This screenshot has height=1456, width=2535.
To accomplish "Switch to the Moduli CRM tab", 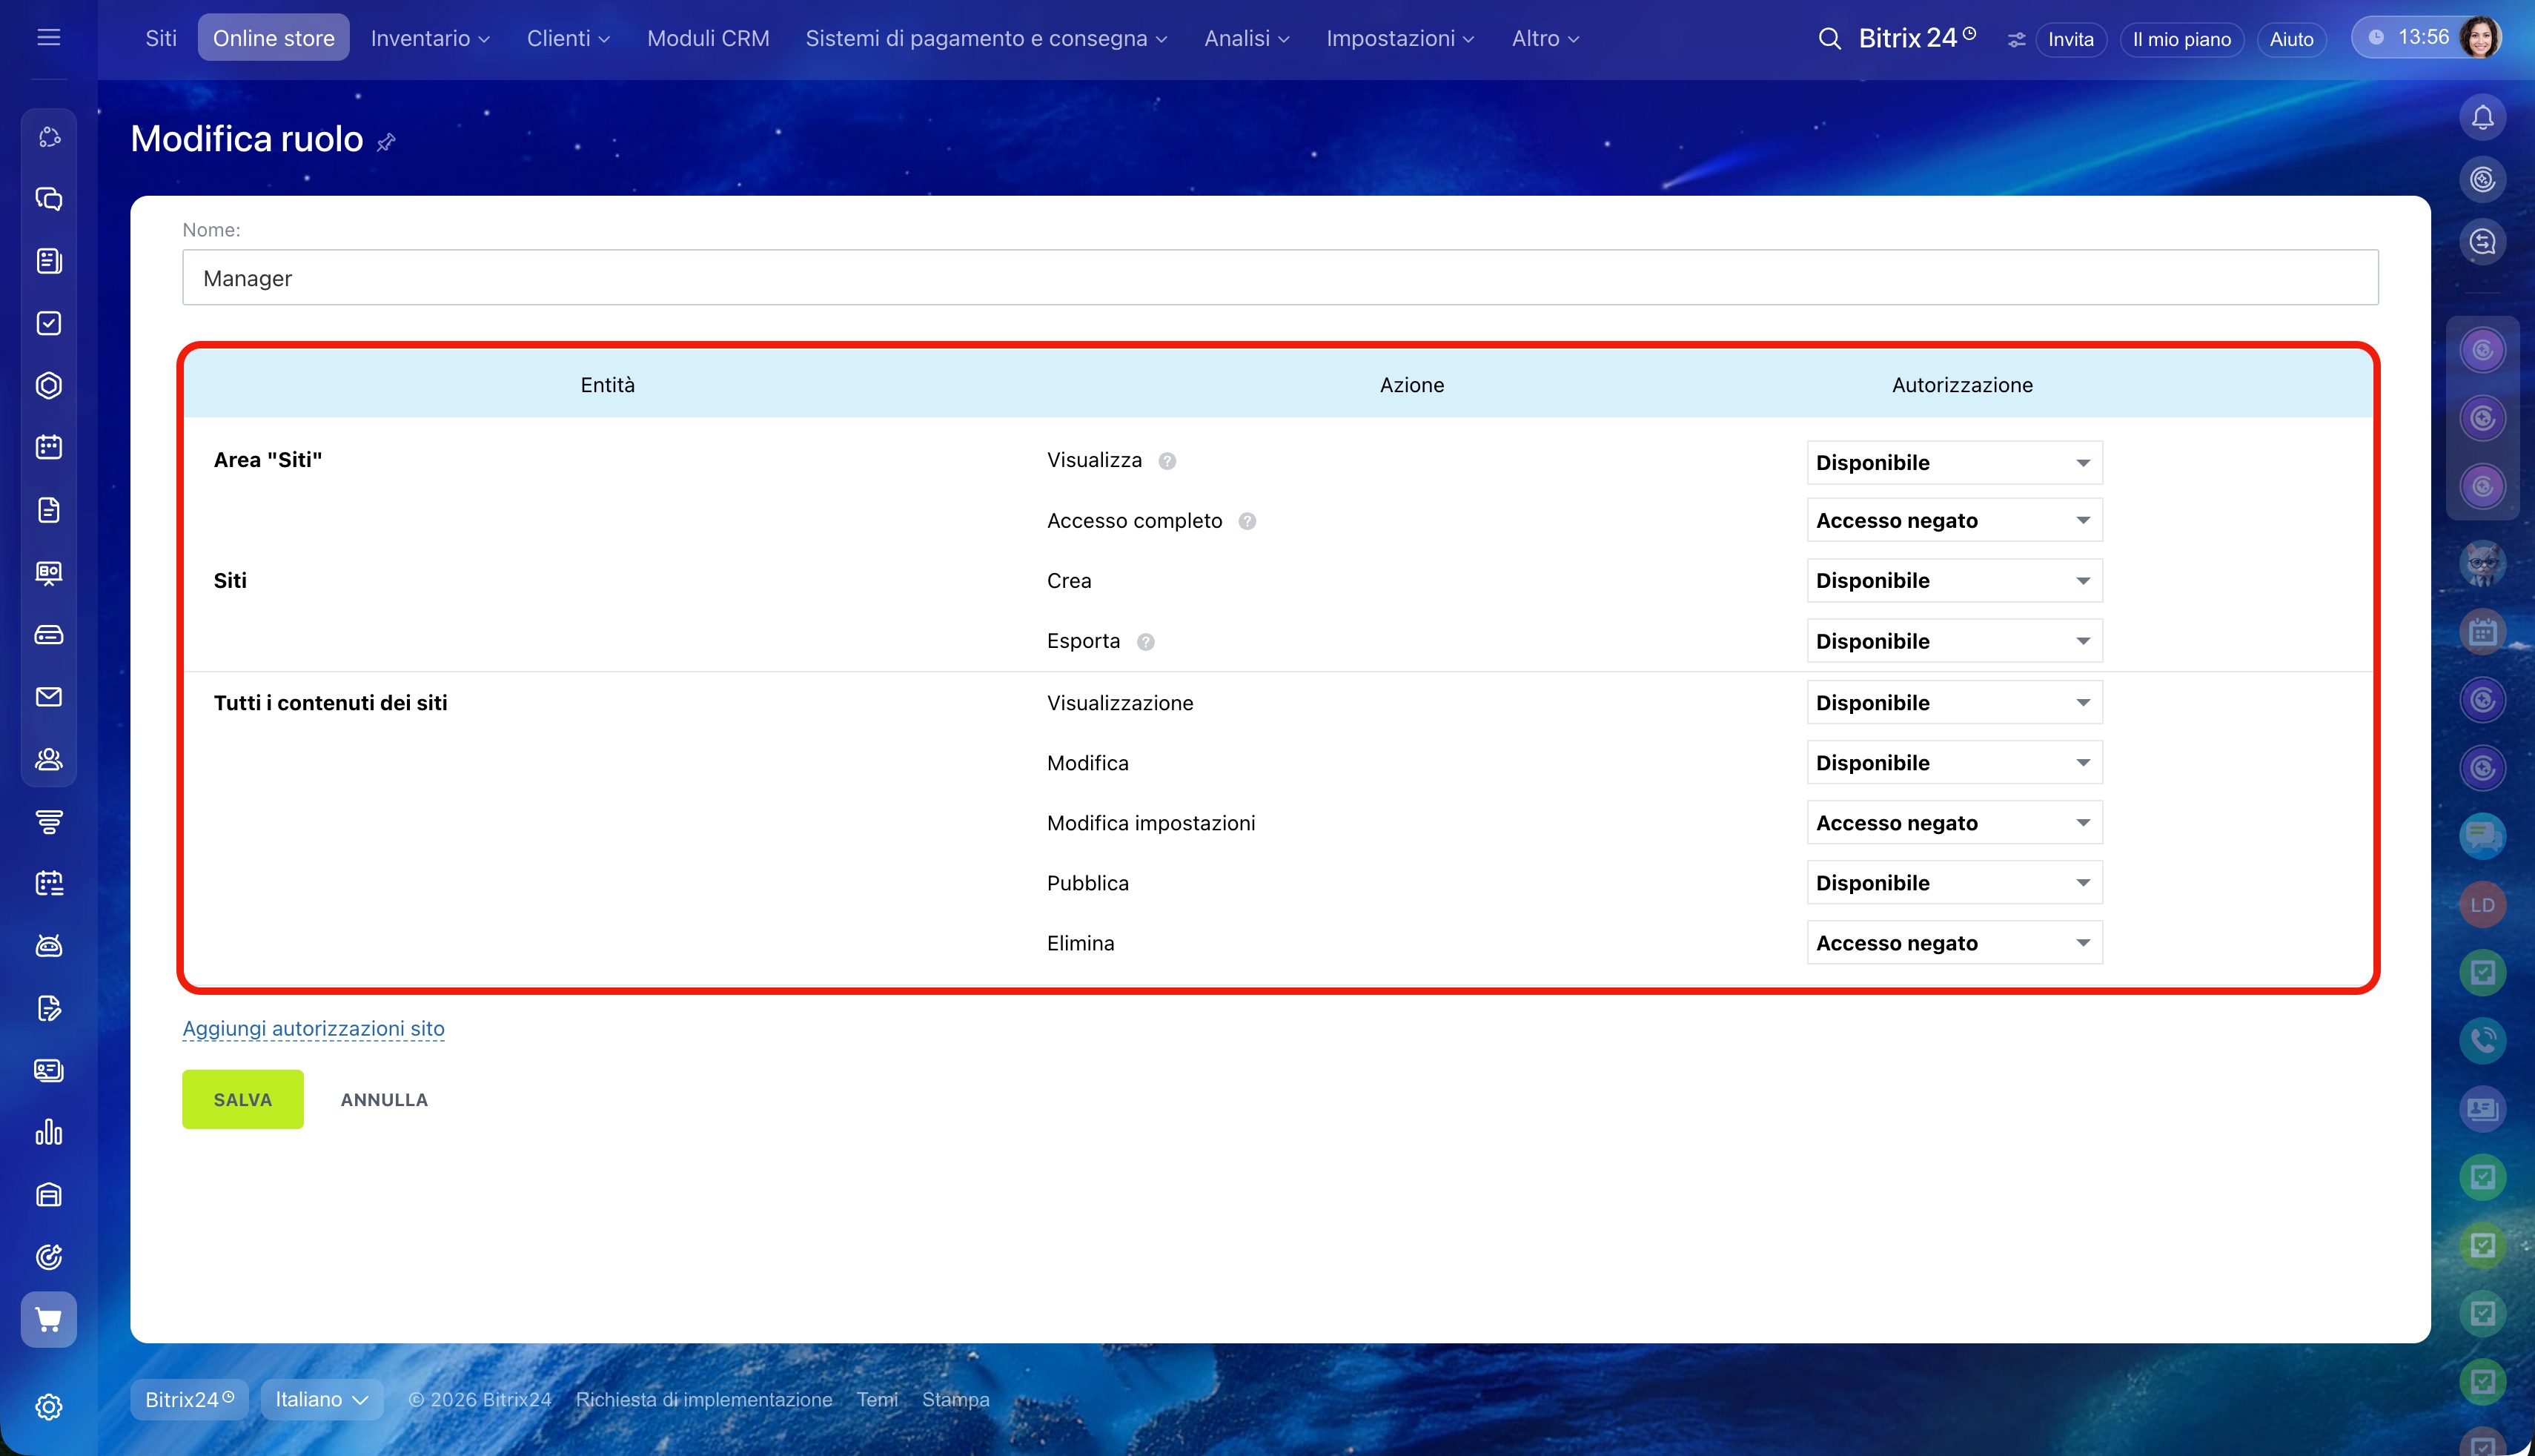I will [x=708, y=38].
